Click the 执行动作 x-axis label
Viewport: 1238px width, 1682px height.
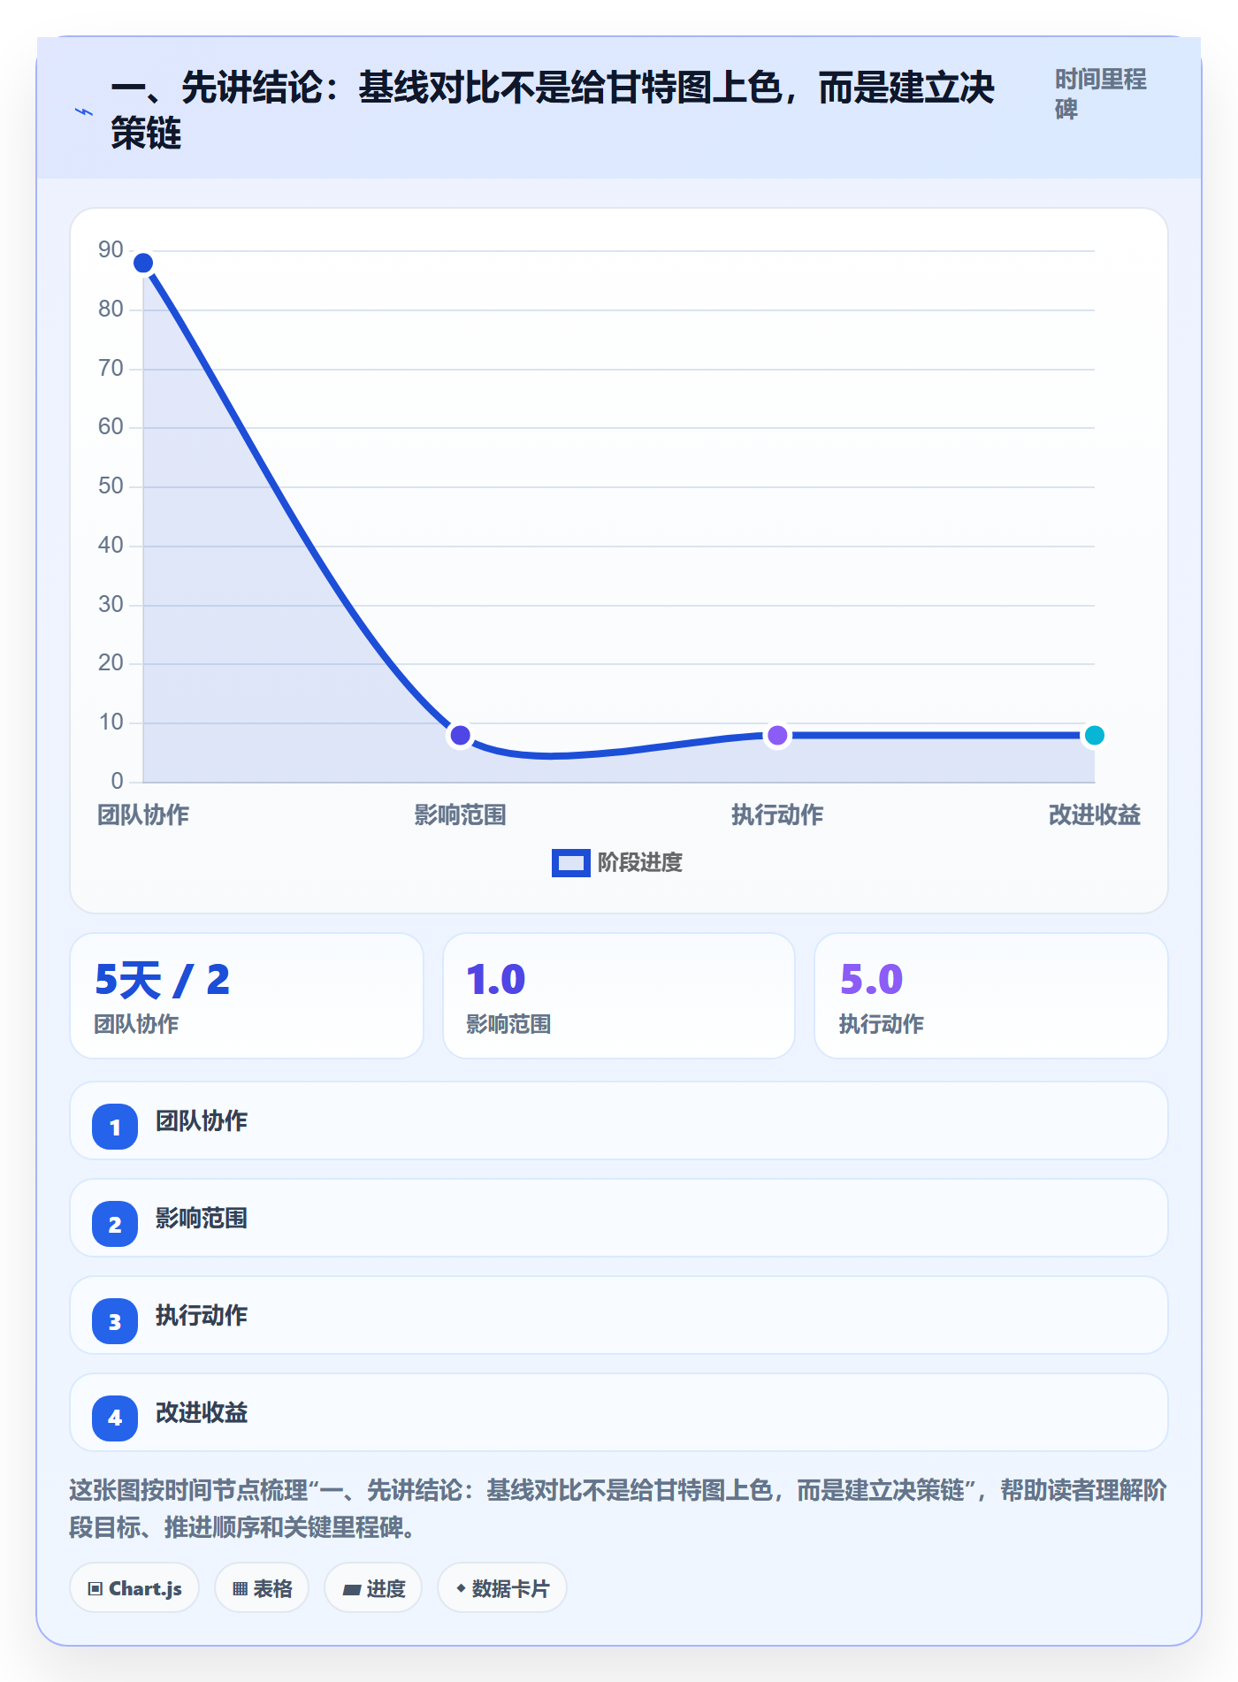tap(777, 814)
